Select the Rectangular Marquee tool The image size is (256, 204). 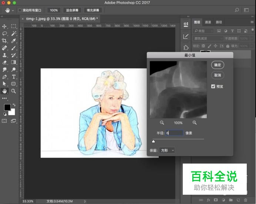pyautogui.click(x=14, y=26)
